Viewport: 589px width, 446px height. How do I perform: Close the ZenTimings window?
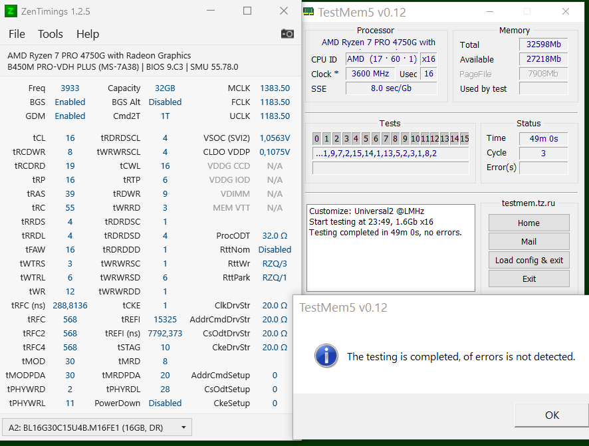[284, 11]
